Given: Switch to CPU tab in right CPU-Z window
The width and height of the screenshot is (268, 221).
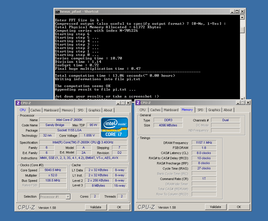Looking at the screenshot, I should [x=142, y=110].
